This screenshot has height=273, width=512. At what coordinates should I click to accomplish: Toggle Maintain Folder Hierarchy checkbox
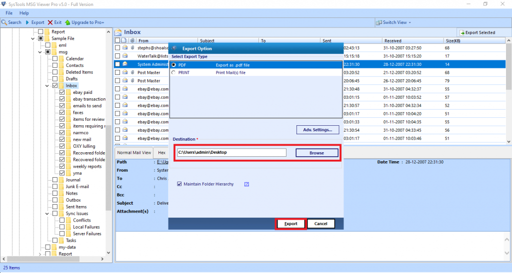click(179, 184)
